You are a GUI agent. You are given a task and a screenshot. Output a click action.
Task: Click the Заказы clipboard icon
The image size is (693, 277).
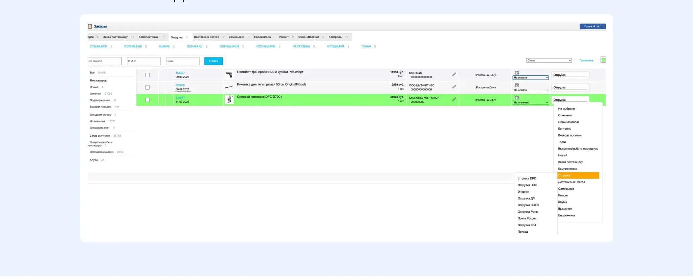click(90, 26)
